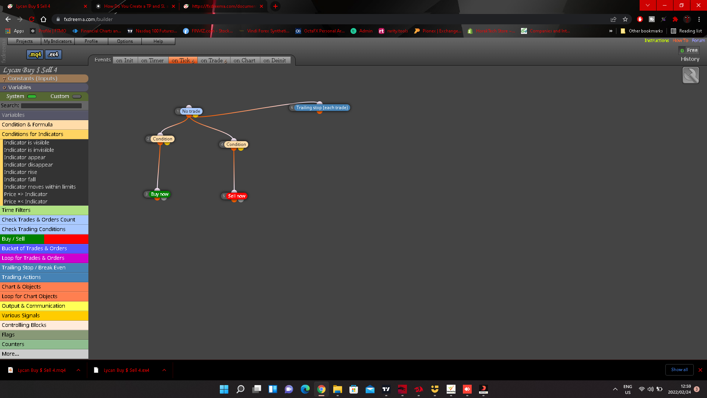Open options arrow for Lycan Buy $ Sell 4.mq4 download
This screenshot has height=398, width=707.
pos(78,370)
